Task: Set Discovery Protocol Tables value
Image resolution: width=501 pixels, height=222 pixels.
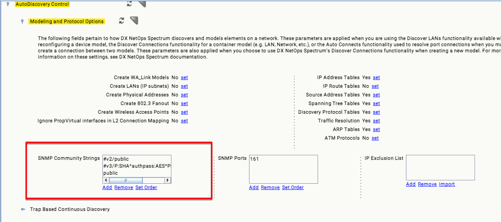Action: pyautogui.click(x=376, y=112)
